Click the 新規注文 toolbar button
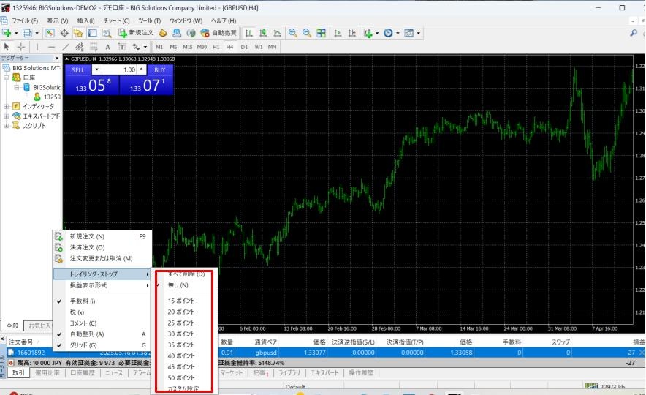This screenshot has width=646, height=395. point(135,33)
